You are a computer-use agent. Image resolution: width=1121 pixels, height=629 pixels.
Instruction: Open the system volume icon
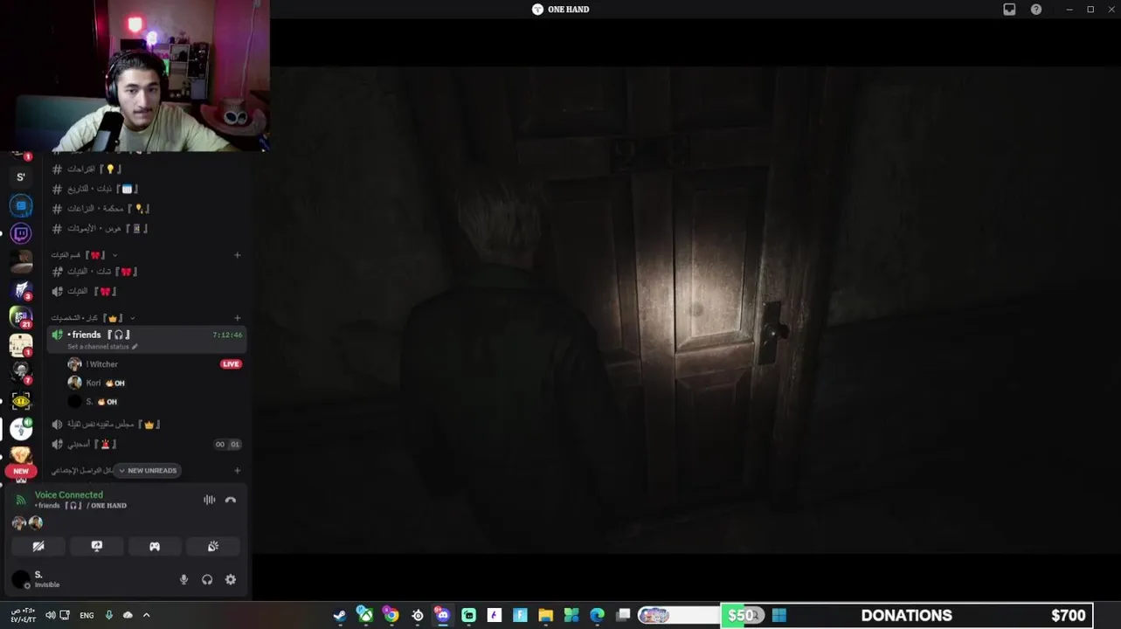click(50, 615)
